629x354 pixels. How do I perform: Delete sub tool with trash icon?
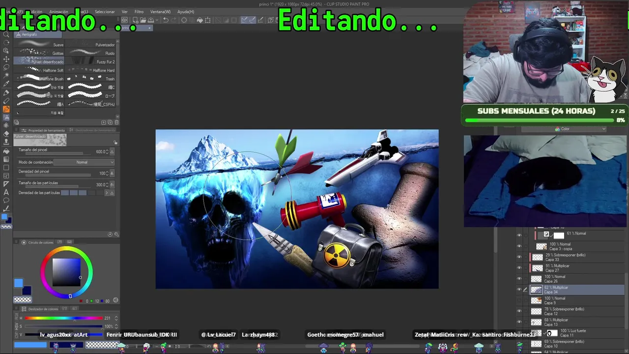pos(116,122)
